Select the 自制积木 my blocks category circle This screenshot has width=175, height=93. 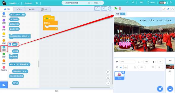[x=4, y=67]
